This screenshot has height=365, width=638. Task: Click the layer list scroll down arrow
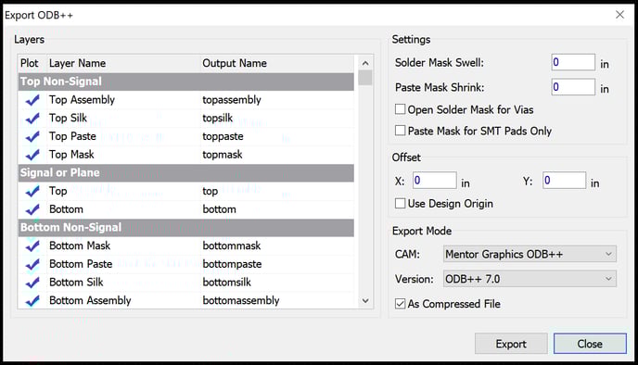[x=365, y=301]
